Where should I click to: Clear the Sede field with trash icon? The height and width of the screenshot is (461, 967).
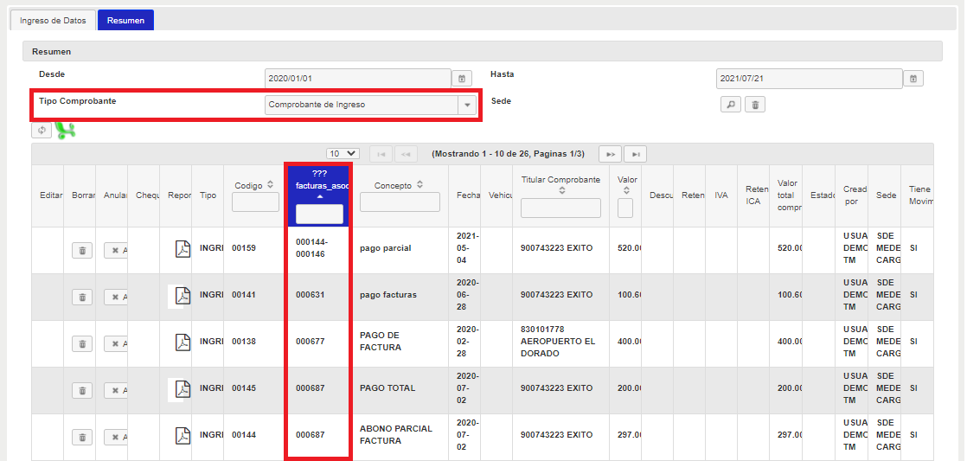(754, 105)
